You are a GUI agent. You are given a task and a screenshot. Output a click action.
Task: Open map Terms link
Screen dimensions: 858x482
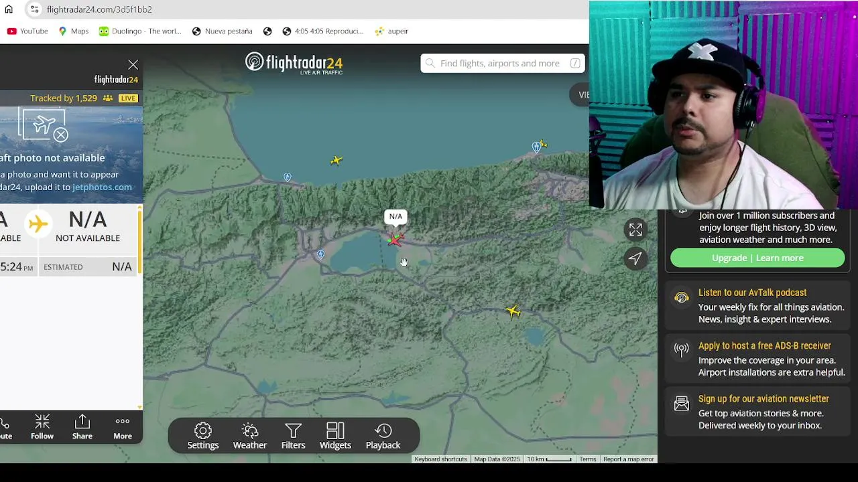pos(588,459)
